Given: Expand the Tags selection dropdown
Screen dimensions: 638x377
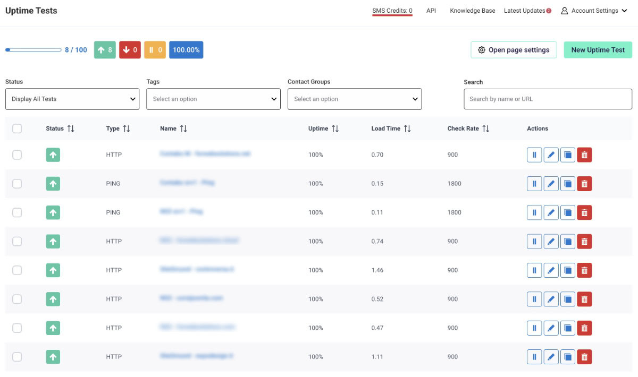Looking at the screenshot, I should 213,99.
